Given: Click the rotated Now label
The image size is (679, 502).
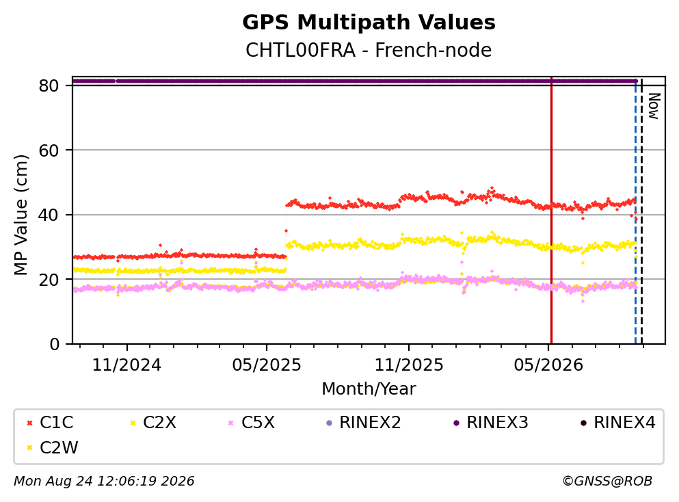Looking at the screenshot, I should coord(654,106).
